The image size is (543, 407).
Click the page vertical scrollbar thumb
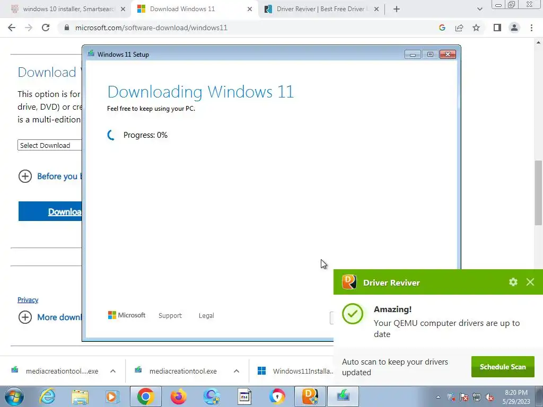tap(538, 193)
